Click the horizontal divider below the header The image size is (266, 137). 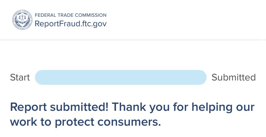133,40
